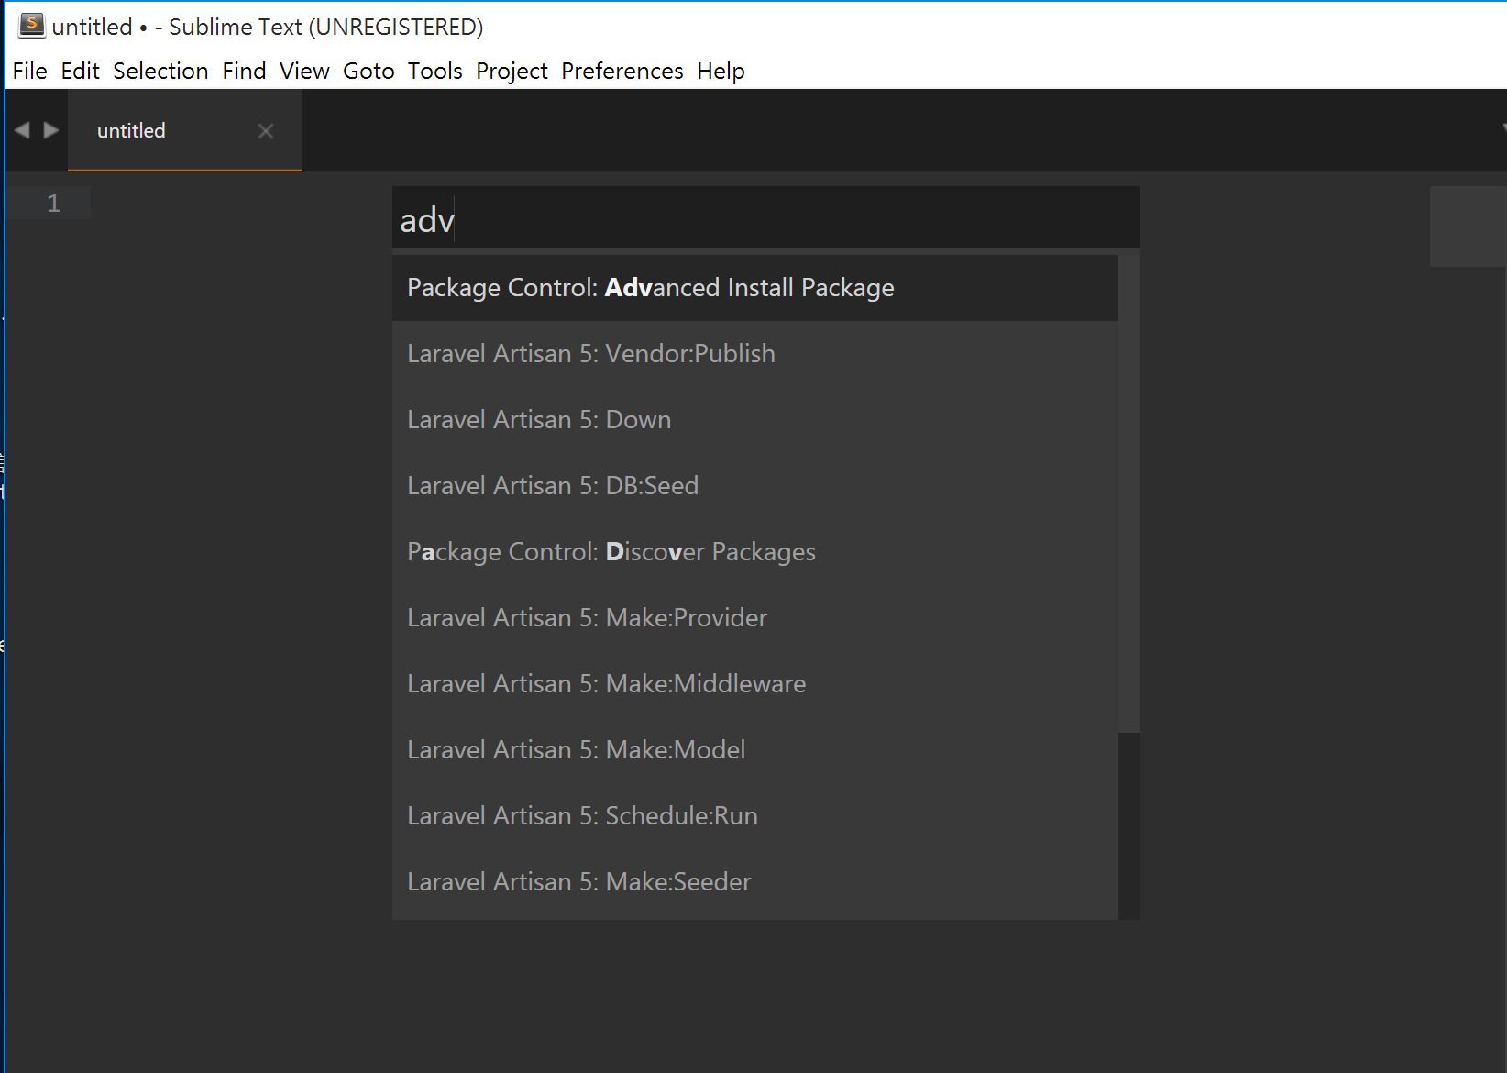This screenshot has height=1073, width=1507.
Task: Open the File menu
Action: pyautogui.click(x=29, y=71)
